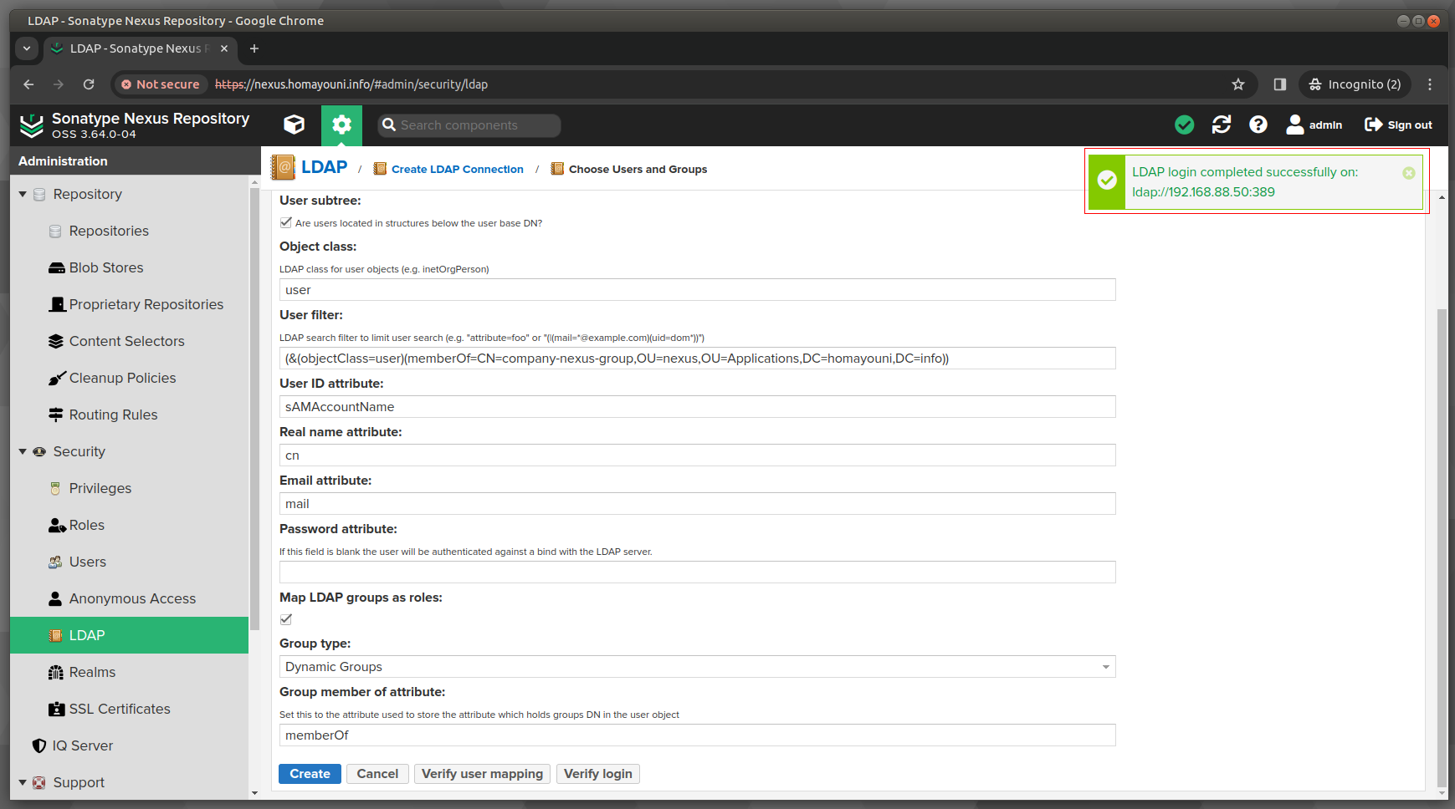
Task: Open Chrome side panel icon
Action: 1280,84
